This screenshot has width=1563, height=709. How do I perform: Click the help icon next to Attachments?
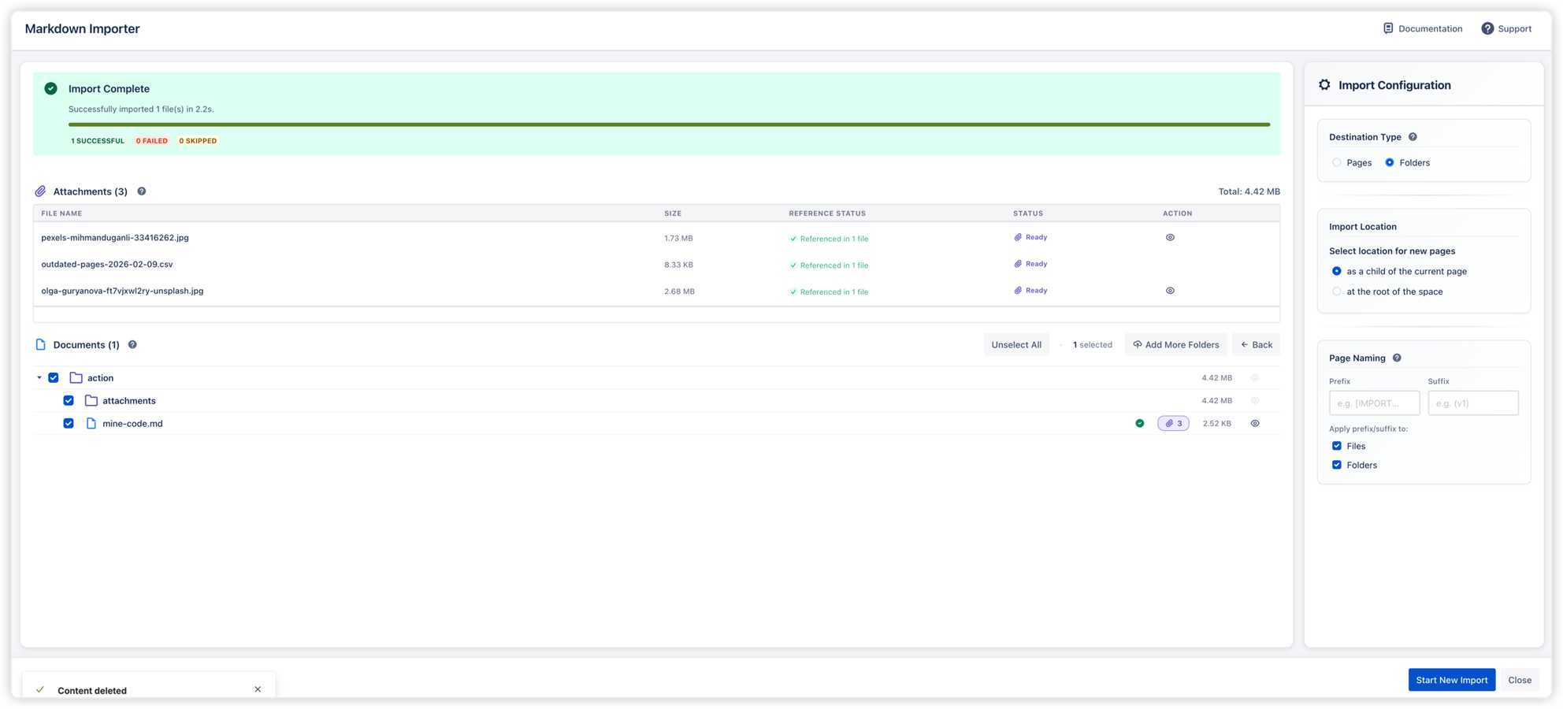142,191
